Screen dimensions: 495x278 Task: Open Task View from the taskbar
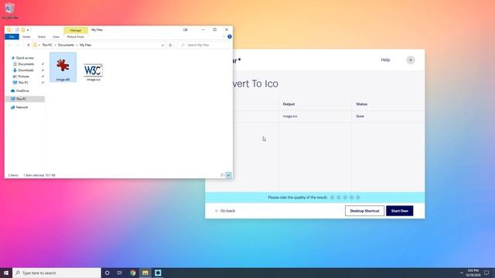pyautogui.click(x=120, y=273)
